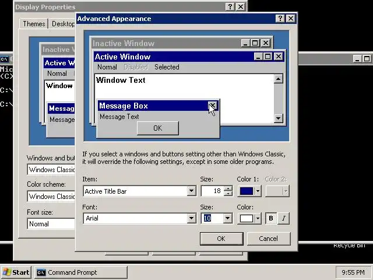The image size is (373, 280).
Task: Minimize the Command Prompt window
Action: click(357, 58)
